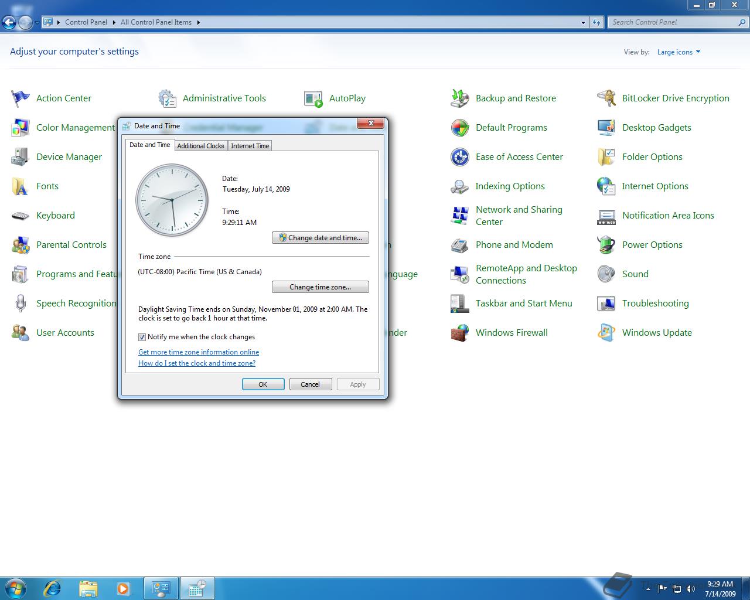This screenshot has height=600, width=750.
Task: Open Folder Options icon
Action: (606, 156)
